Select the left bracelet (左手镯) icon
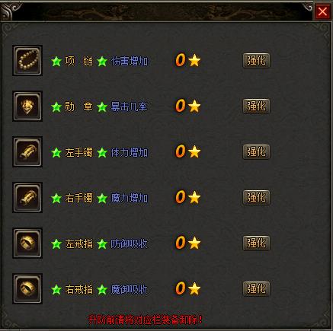The image size is (333, 331). tap(27, 152)
